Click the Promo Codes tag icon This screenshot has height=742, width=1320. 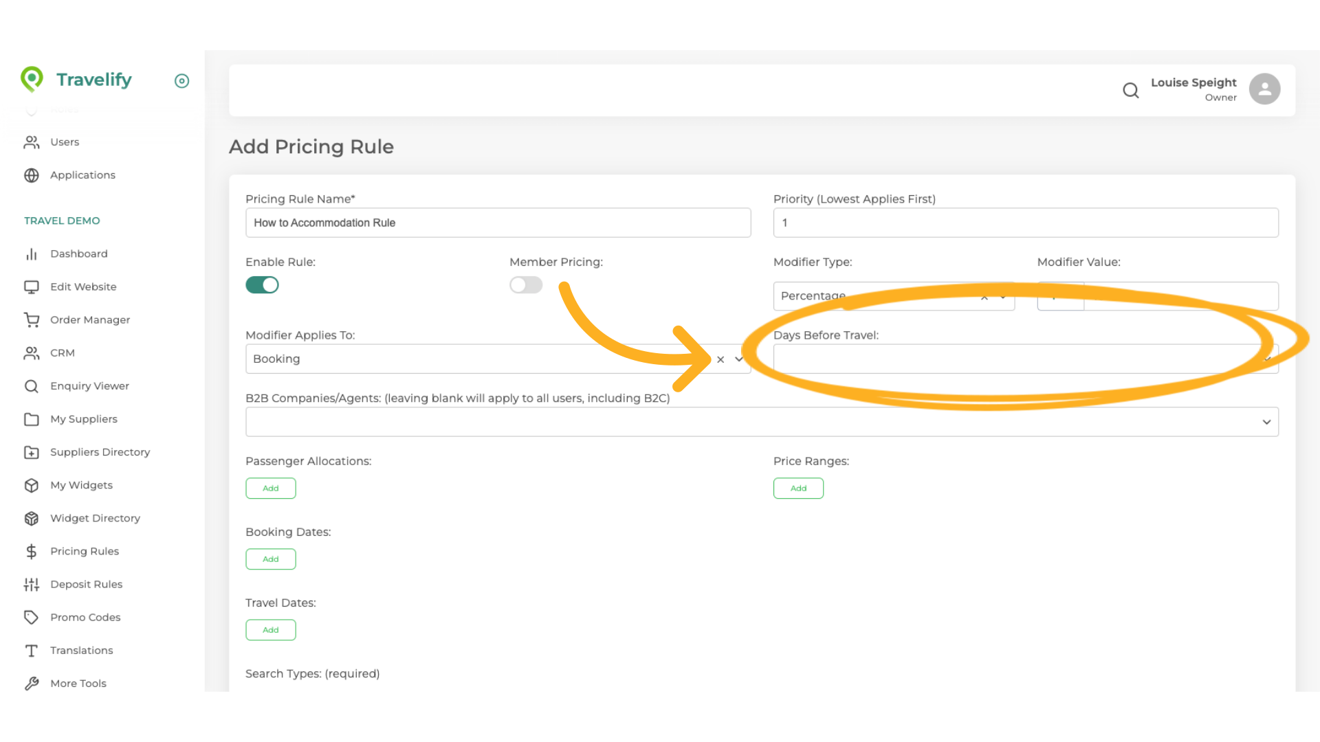(32, 617)
